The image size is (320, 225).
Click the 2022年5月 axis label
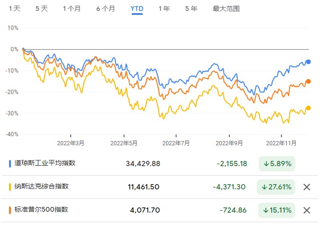coord(124,143)
